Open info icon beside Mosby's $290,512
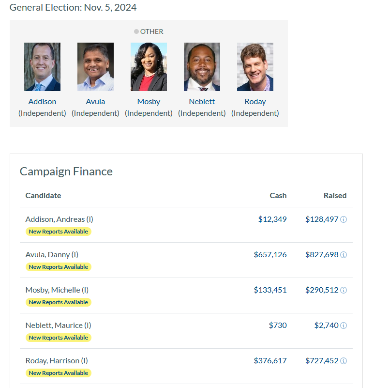Viewport: 374px width, 388px height. pos(344,290)
